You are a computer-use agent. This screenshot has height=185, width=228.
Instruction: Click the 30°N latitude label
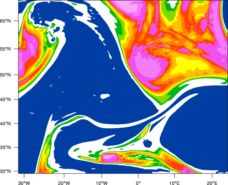click(5, 171)
